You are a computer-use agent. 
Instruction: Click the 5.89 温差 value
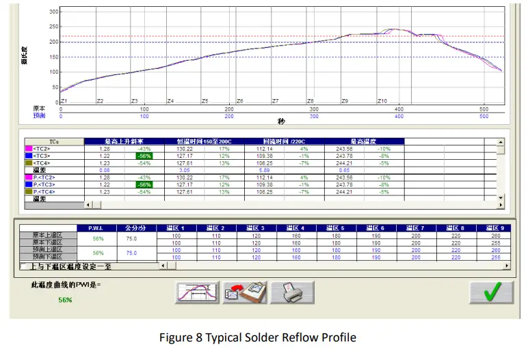tap(264, 170)
